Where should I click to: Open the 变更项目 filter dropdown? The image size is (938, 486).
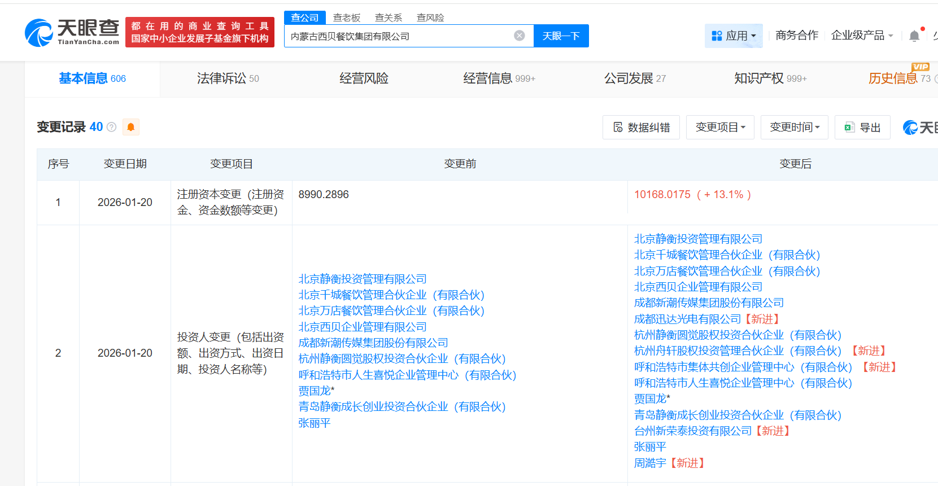click(x=720, y=128)
